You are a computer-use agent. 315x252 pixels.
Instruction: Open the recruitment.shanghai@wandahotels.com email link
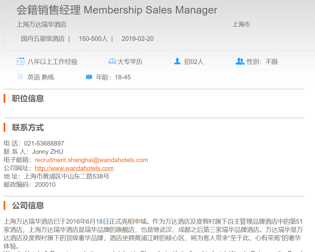(x=91, y=160)
